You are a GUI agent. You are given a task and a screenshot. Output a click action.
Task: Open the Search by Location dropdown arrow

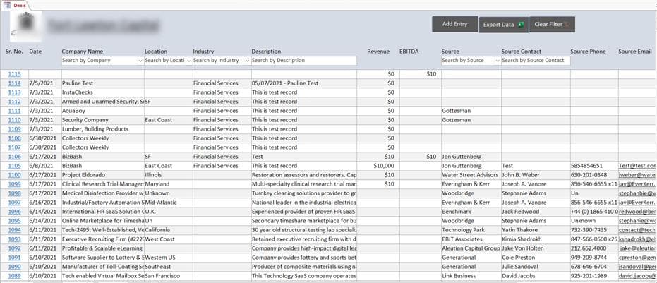[x=188, y=61]
